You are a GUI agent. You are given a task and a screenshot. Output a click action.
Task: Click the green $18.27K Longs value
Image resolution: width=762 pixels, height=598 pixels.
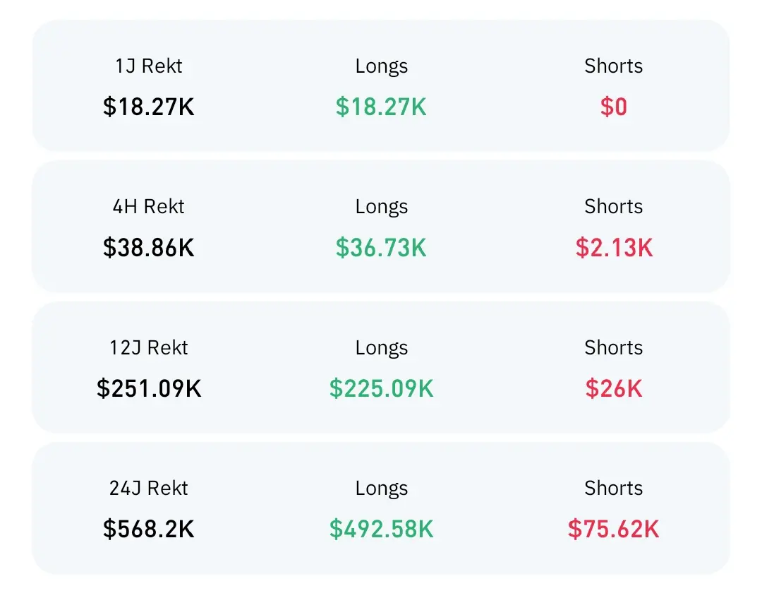(381, 107)
